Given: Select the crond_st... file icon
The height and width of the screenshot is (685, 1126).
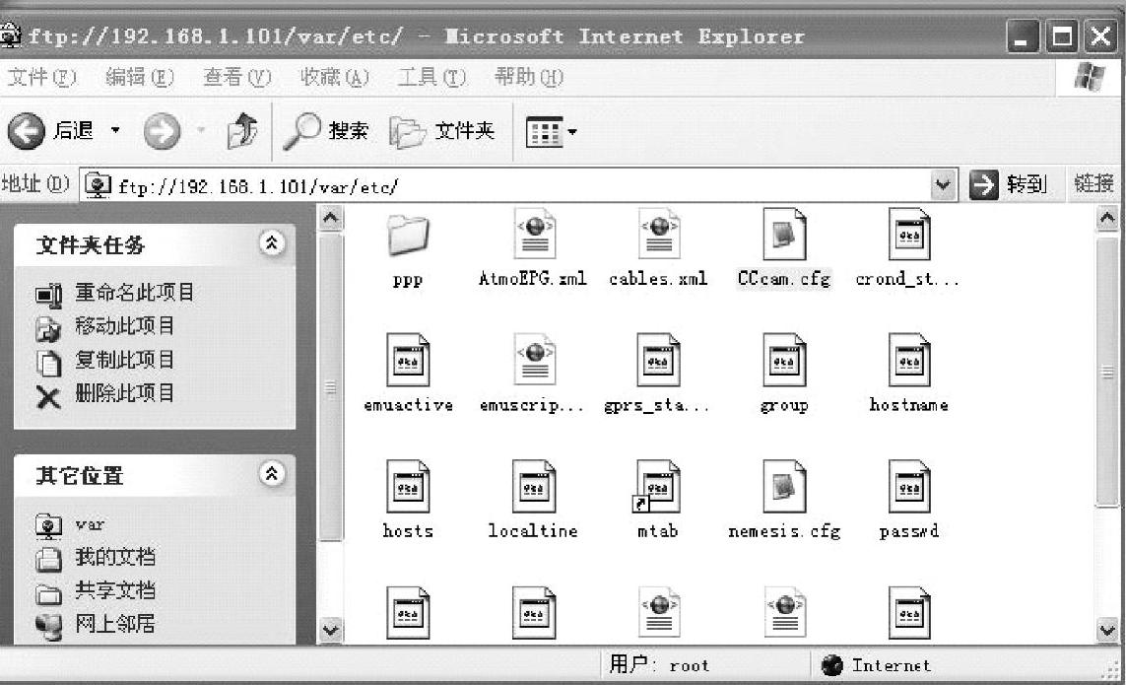Looking at the screenshot, I should pyautogui.click(x=909, y=234).
